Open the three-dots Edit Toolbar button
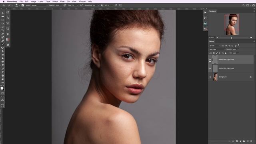The width and height of the screenshot is (256, 144). pos(3,82)
